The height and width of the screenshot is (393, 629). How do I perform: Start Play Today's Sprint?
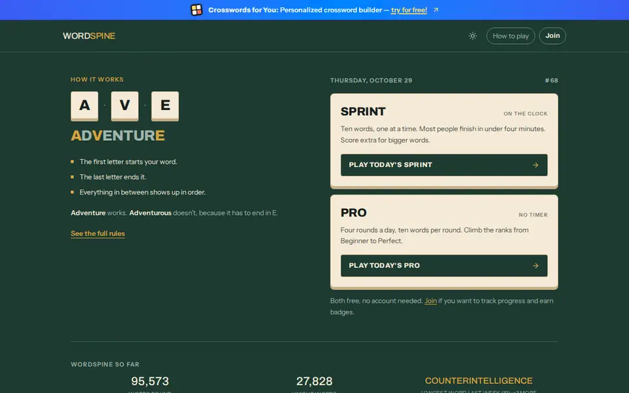444,165
